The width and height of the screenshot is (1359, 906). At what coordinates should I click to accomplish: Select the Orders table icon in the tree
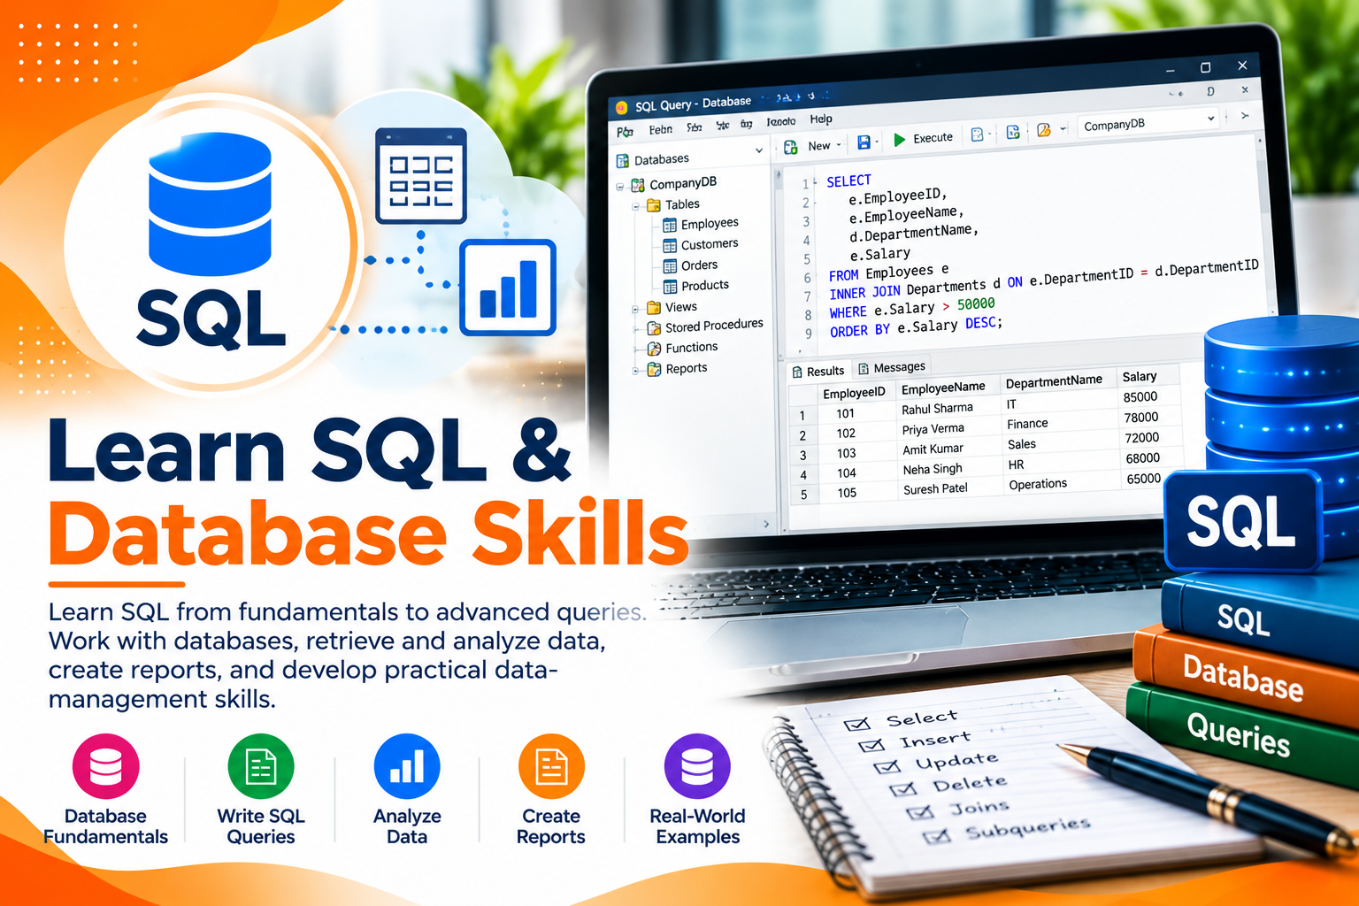[x=670, y=266]
